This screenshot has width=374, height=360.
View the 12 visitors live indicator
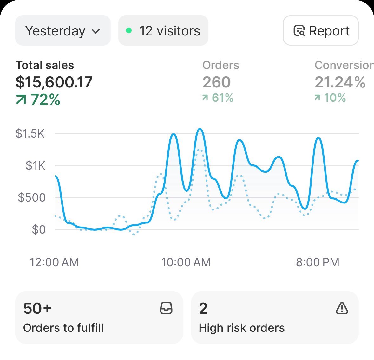pos(163,31)
